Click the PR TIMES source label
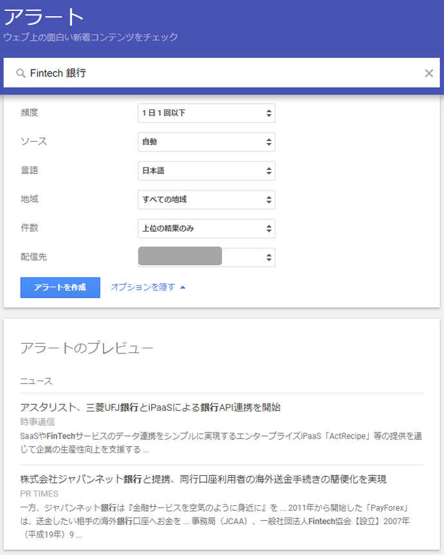Screen dimensions: 444x555 [39, 494]
